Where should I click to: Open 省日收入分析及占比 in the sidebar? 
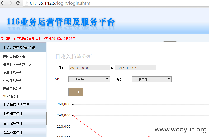[17, 65]
